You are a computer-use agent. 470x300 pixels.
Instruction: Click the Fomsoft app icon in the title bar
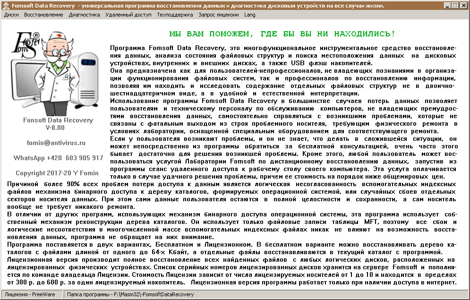click(x=5, y=5)
